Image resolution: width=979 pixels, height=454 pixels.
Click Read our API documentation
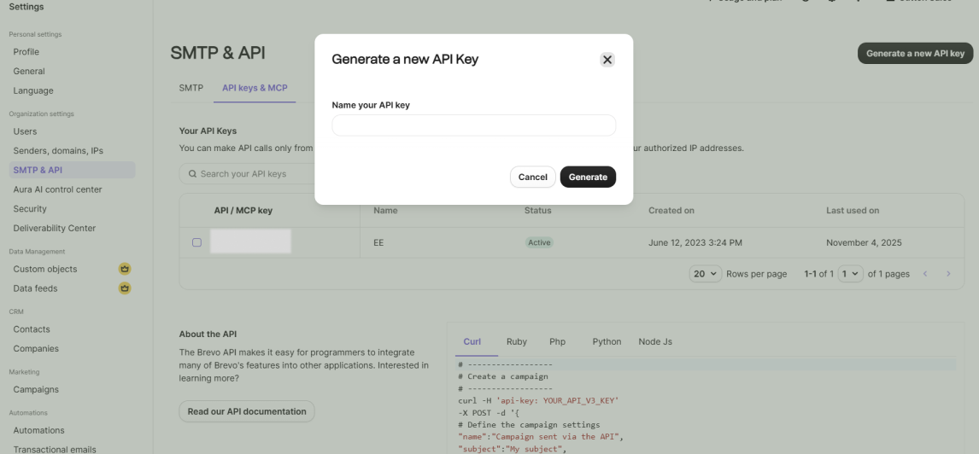click(x=247, y=411)
